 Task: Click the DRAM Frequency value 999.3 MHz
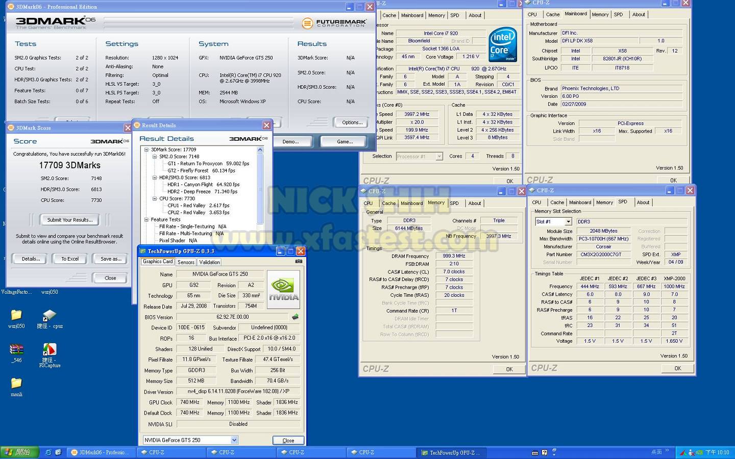pos(454,256)
